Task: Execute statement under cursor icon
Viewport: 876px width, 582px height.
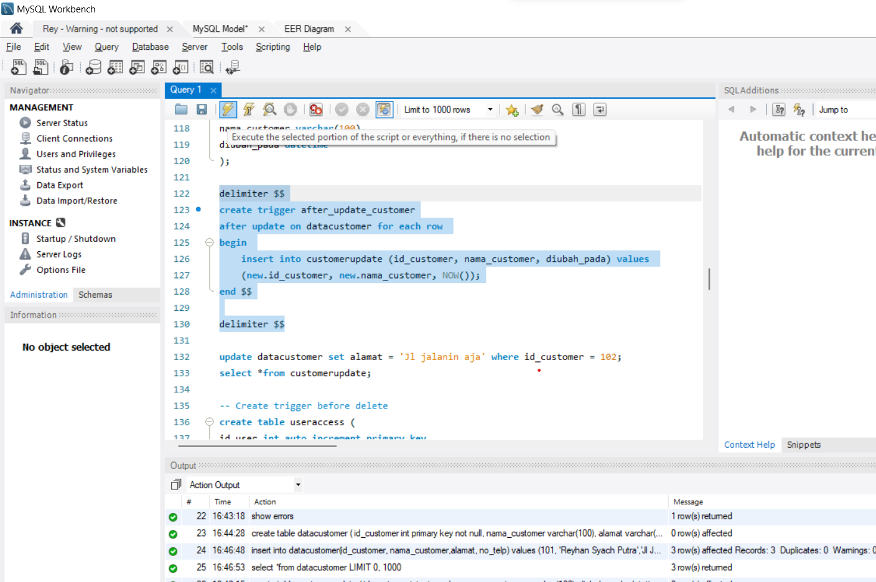Action: coord(249,109)
